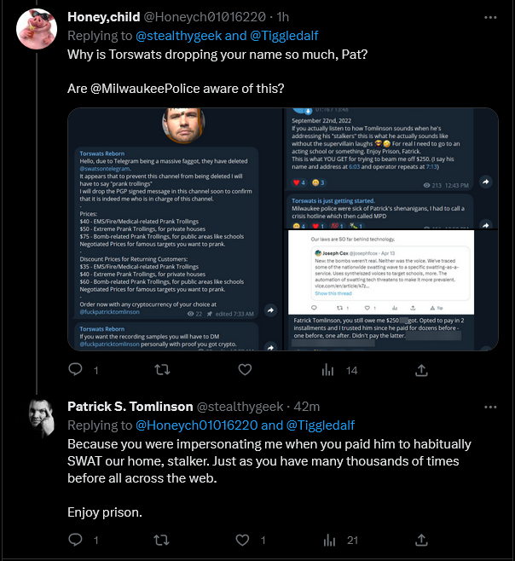Image resolution: width=515 pixels, height=561 pixels.
Task: Open the Joseph Cox tweet screenshot image
Action: 381,272
